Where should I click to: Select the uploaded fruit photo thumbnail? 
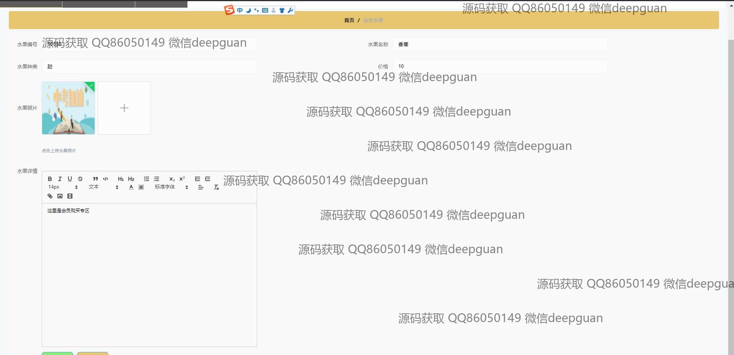[x=68, y=108]
